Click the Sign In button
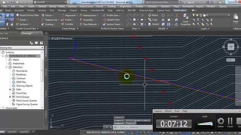This screenshot has height=135, width=241. [x=191, y=2]
